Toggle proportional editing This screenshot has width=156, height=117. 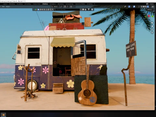[71, 6]
